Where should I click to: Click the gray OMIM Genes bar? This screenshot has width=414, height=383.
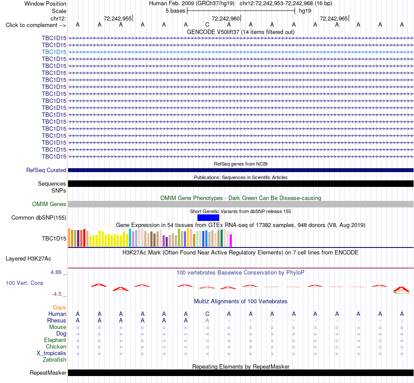(241, 204)
